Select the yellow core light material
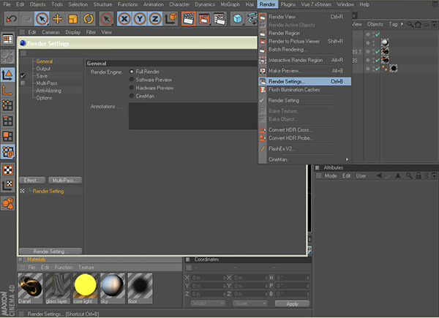Screen dimensions: 439x318 (x=85, y=288)
